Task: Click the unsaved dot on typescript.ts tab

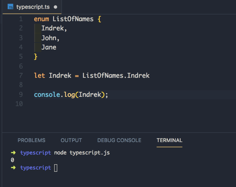Action: [55, 7]
